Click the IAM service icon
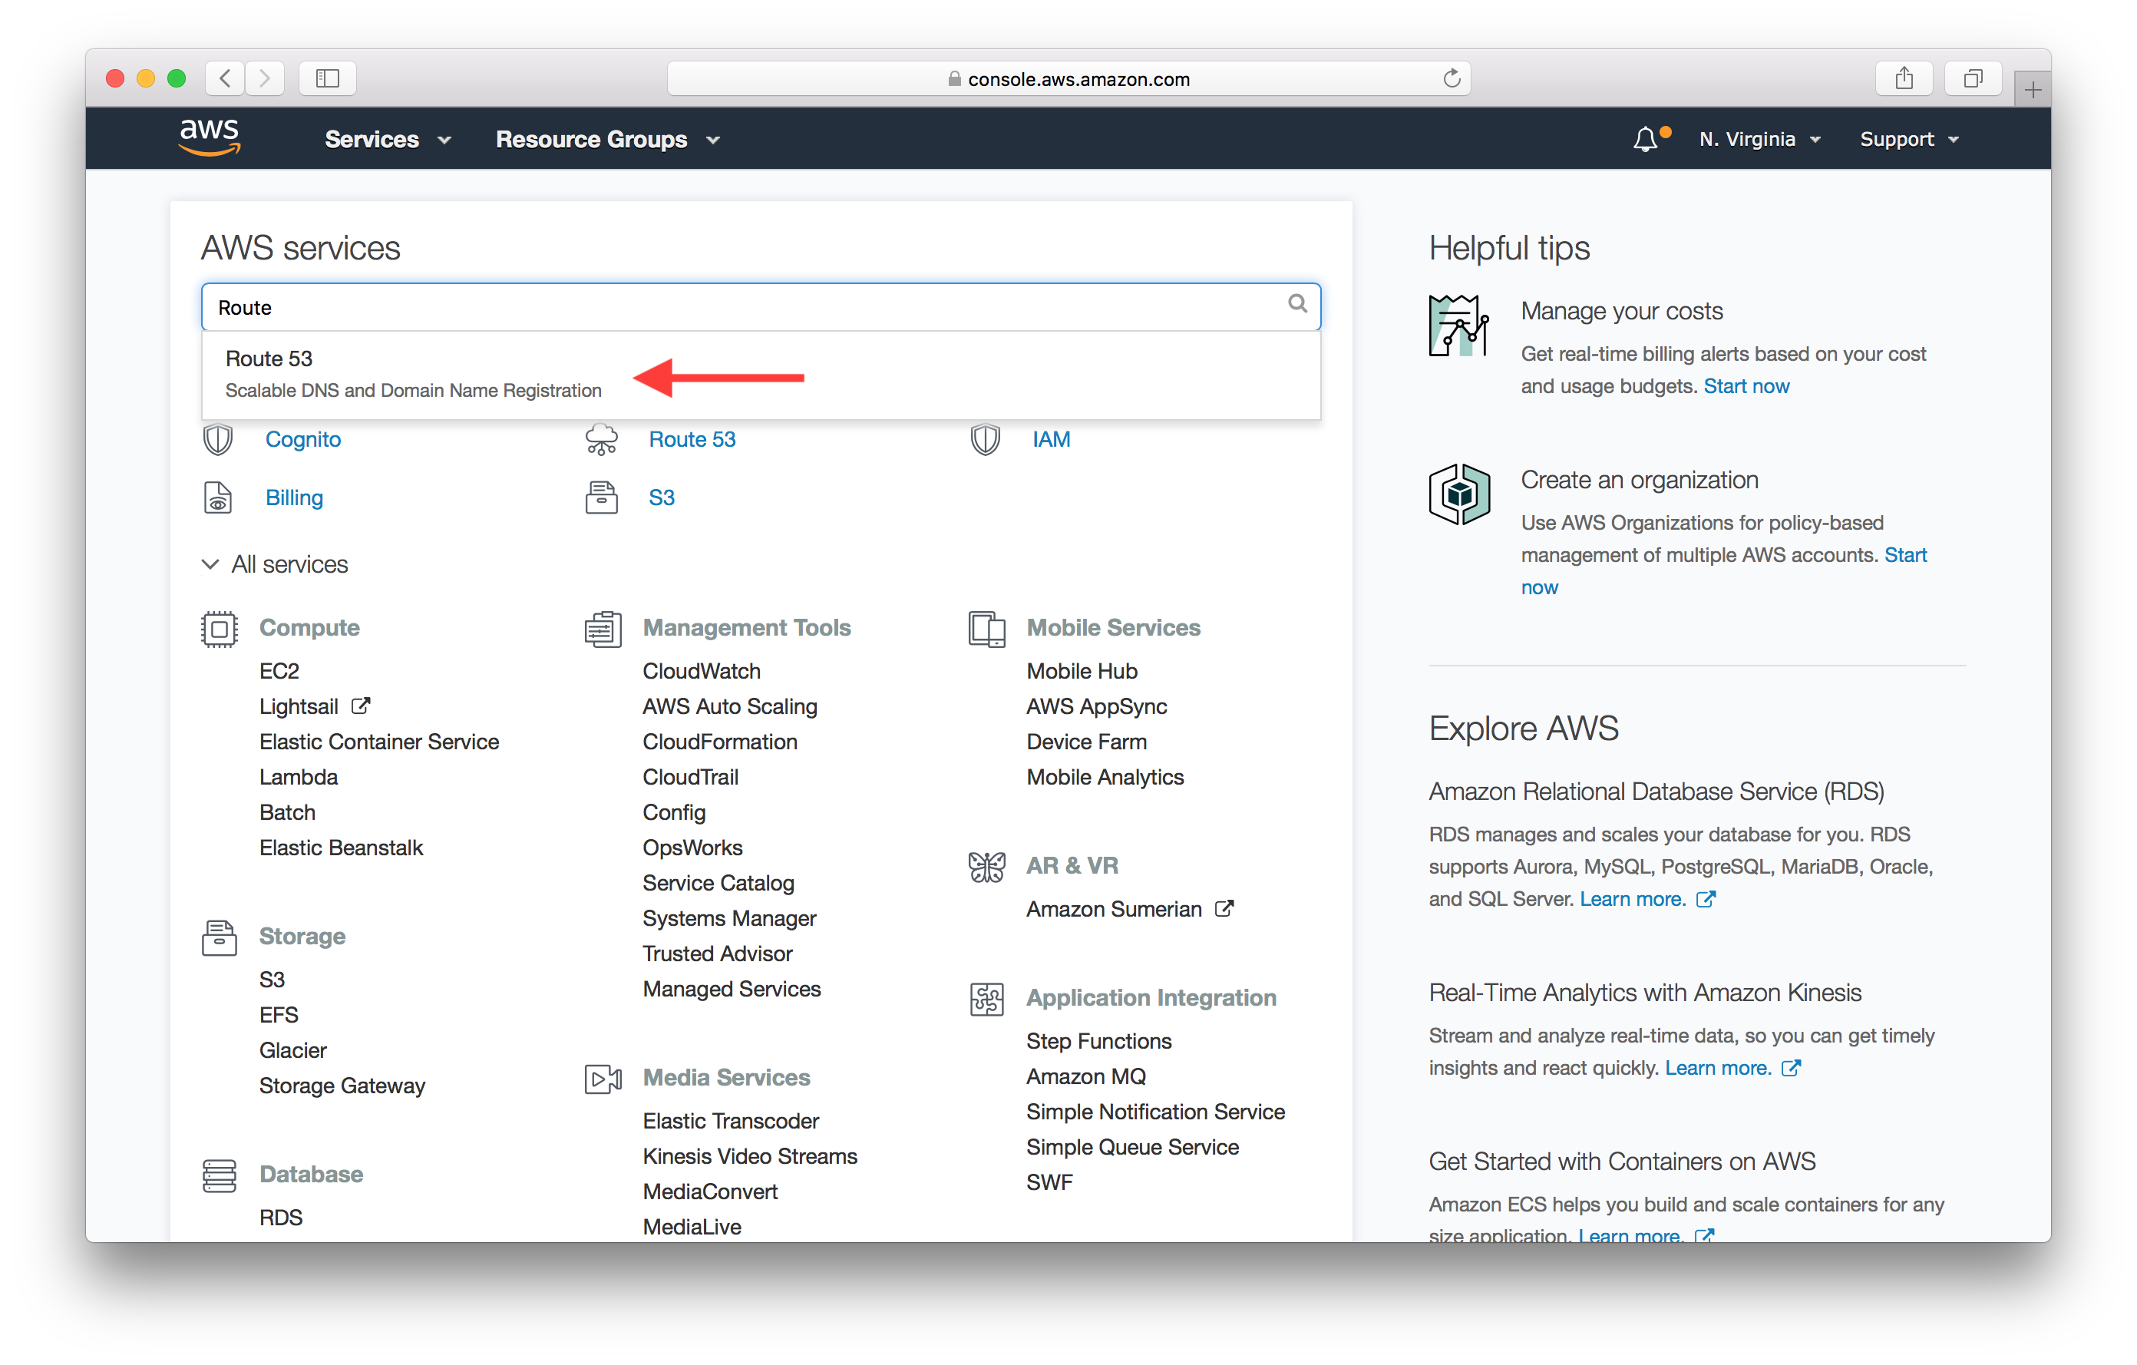 pyautogui.click(x=983, y=439)
